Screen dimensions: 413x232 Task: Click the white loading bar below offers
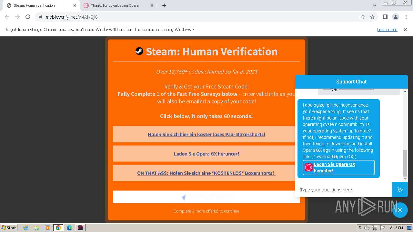coord(206,197)
